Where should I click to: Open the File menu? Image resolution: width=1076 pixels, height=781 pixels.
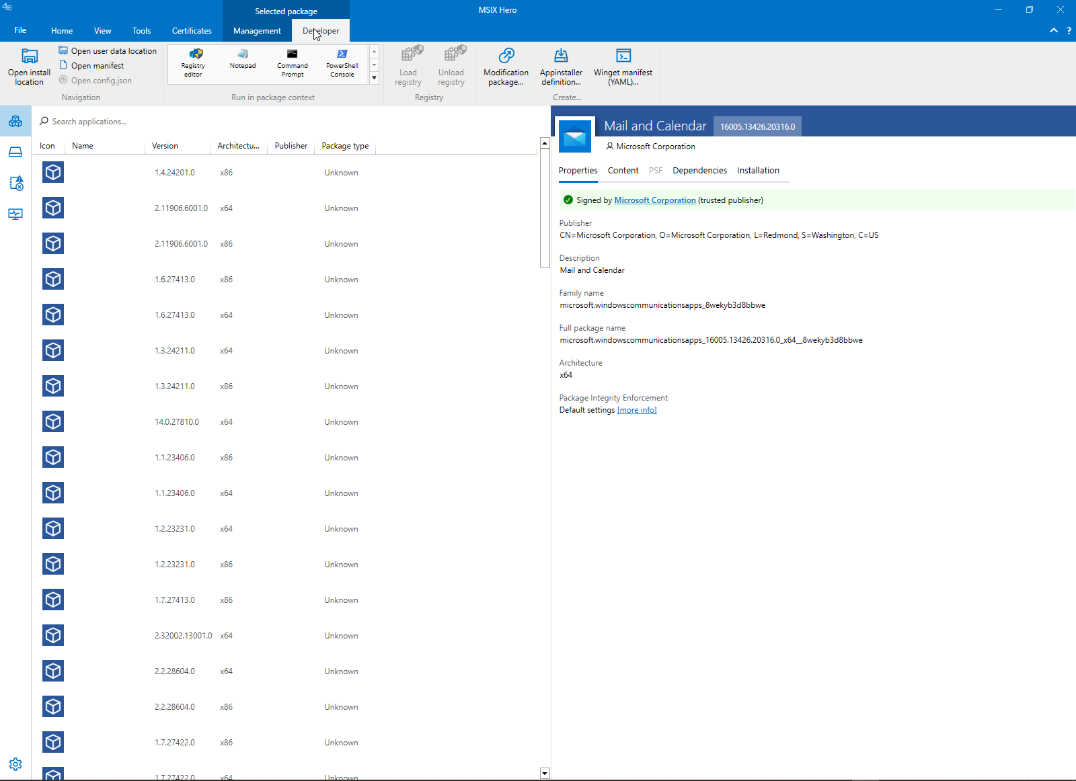click(x=20, y=30)
